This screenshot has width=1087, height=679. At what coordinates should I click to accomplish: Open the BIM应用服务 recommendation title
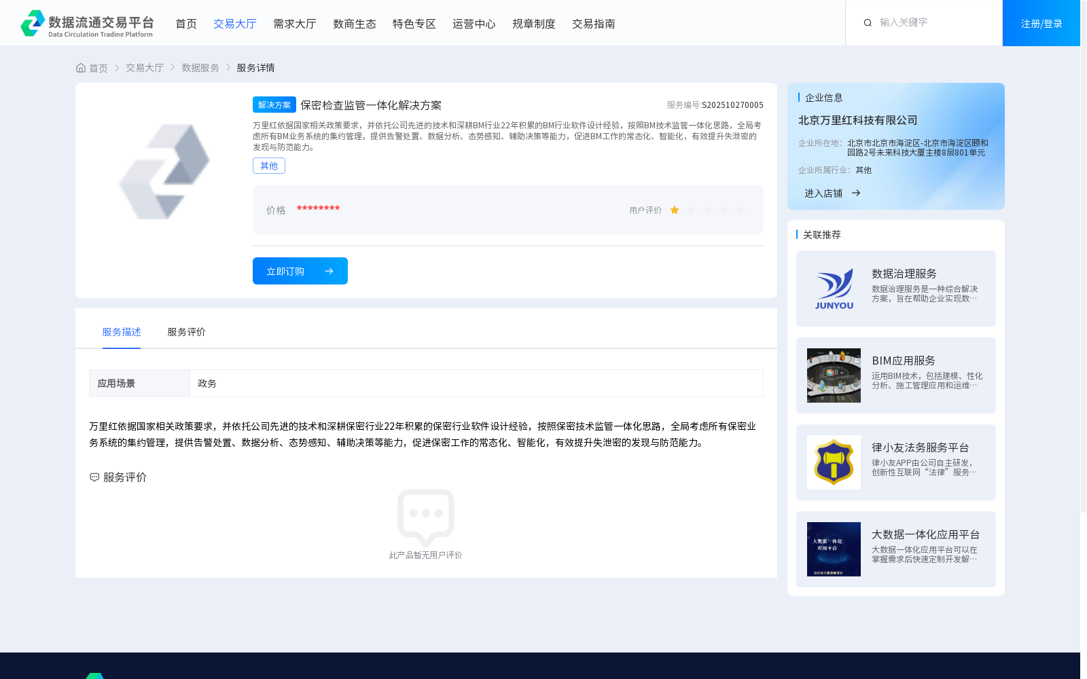904,361
